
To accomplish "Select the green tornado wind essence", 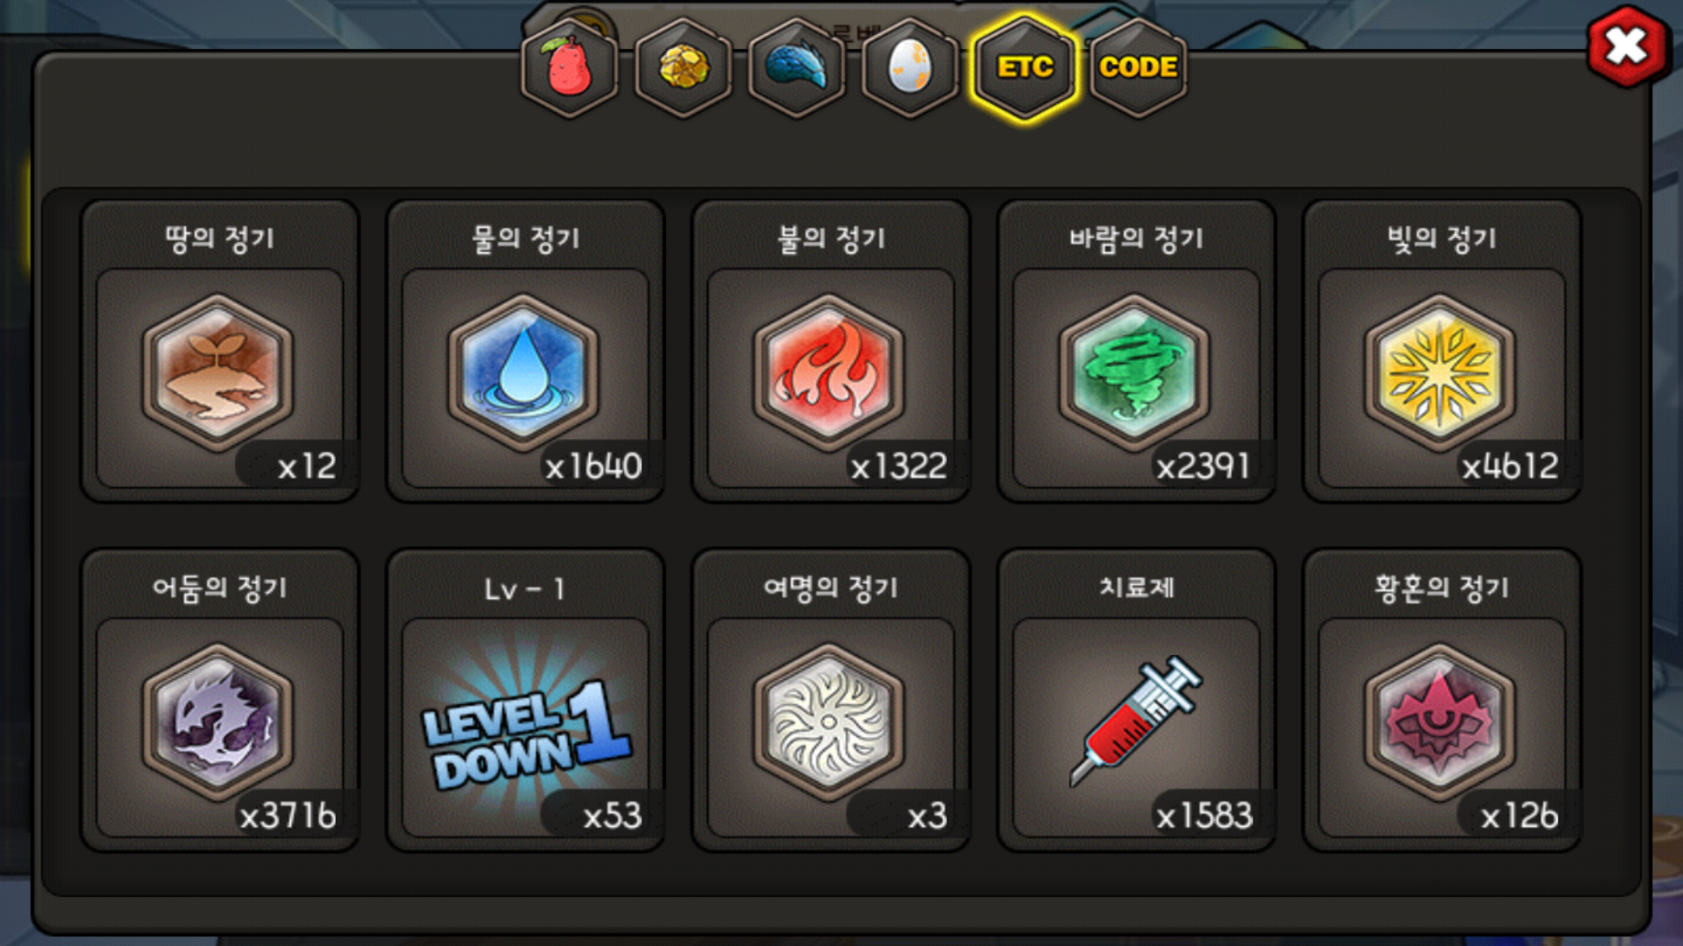I will coord(1134,373).
